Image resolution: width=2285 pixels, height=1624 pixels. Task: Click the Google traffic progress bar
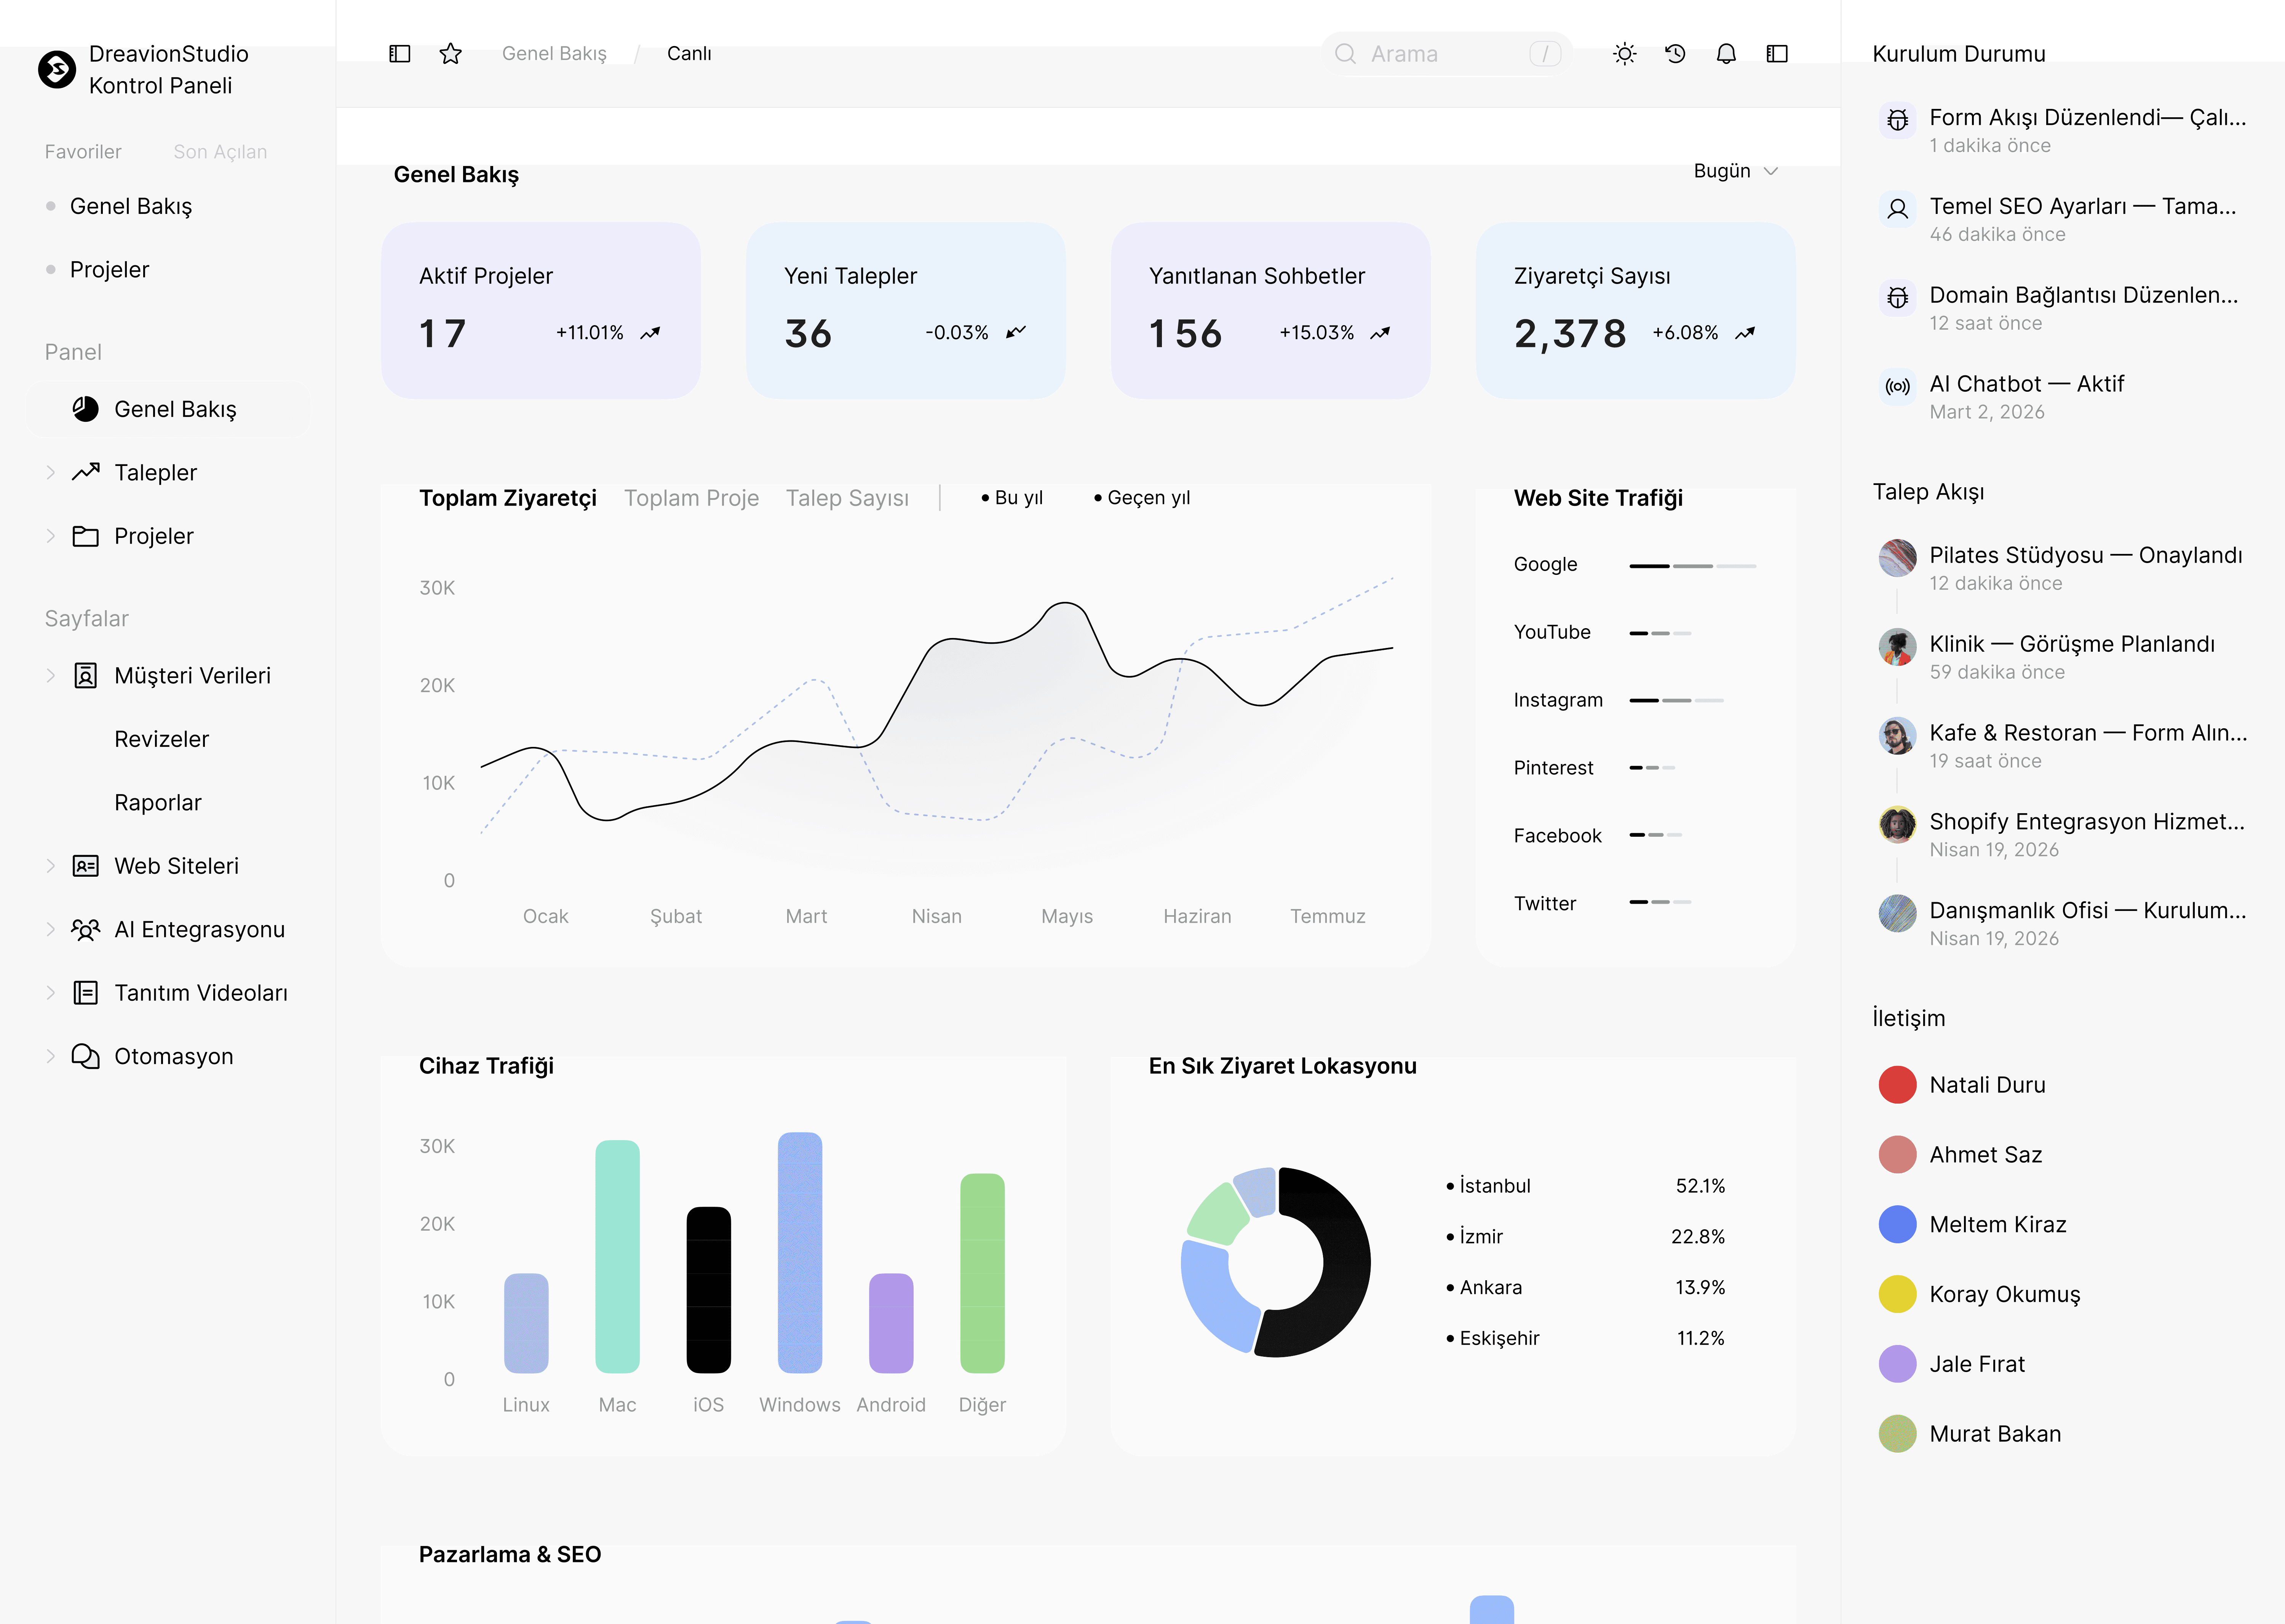click(x=1693, y=566)
